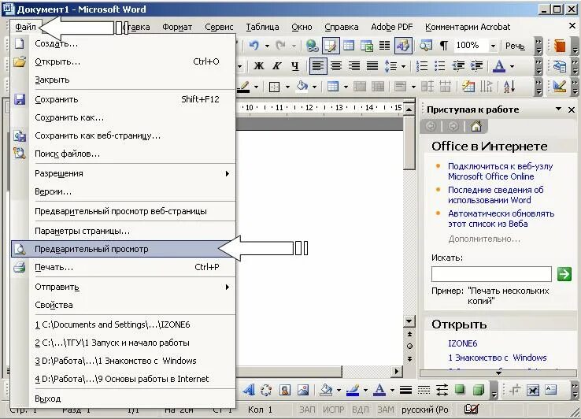
Task: Expand the Отправить submenu
Action: [124, 287]
